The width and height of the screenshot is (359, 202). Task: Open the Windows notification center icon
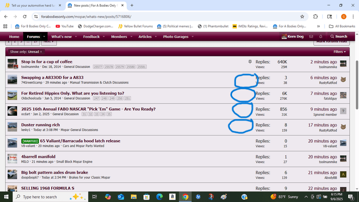click(x=351, y=197)
